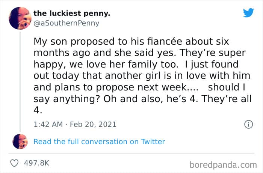Click the Feb 20, 2021 date
This screenshot has height=173, width=263.
(x=94, y=124)
